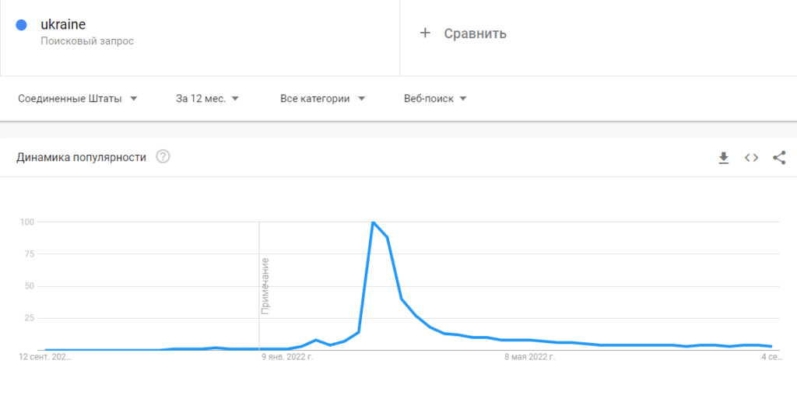
Task: Download the chart data via download icon
Action: tap(723, 158)
